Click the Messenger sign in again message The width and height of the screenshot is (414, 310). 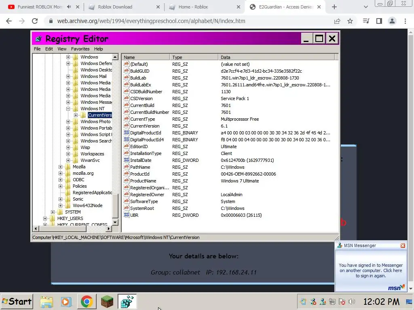point(371,270)
